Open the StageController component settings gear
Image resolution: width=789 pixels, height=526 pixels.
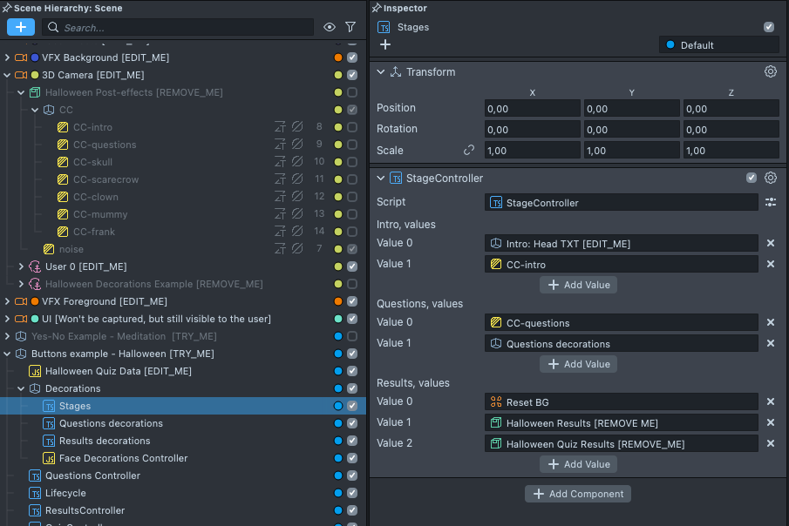click(771, 178)
